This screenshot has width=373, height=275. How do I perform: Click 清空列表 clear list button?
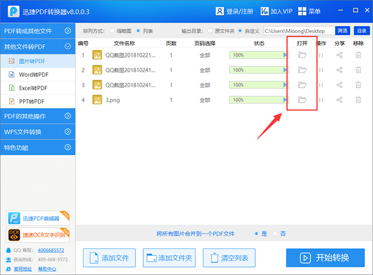pyautogui.click(x=229, y=258)
